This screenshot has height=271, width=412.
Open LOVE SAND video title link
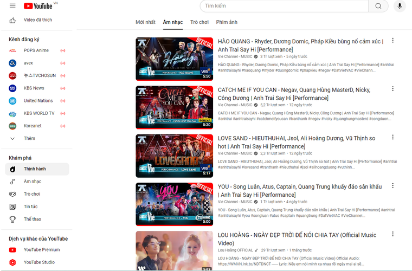pos(297,143)
